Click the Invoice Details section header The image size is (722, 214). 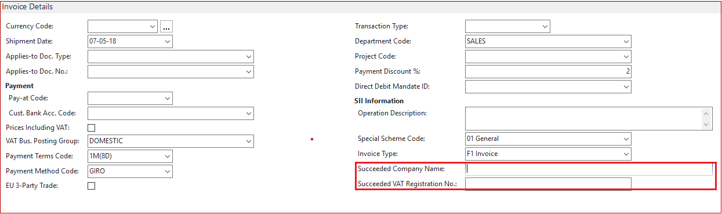(27, 7)
